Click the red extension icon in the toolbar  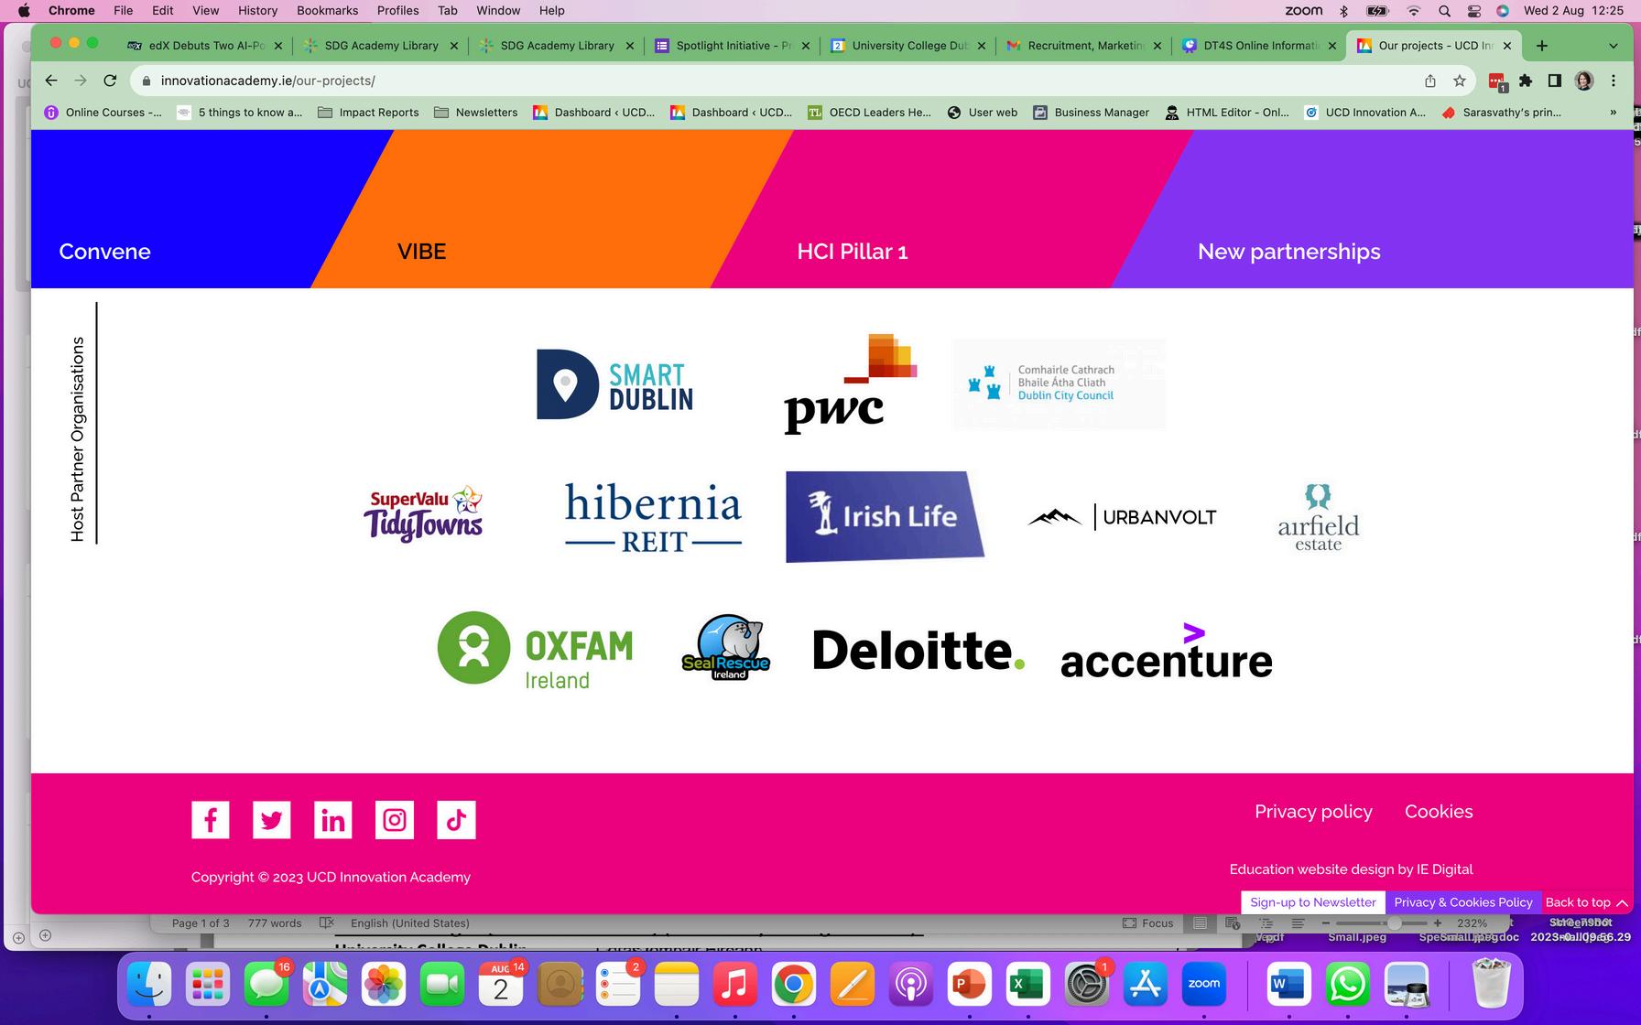[x=1497, y=81]
